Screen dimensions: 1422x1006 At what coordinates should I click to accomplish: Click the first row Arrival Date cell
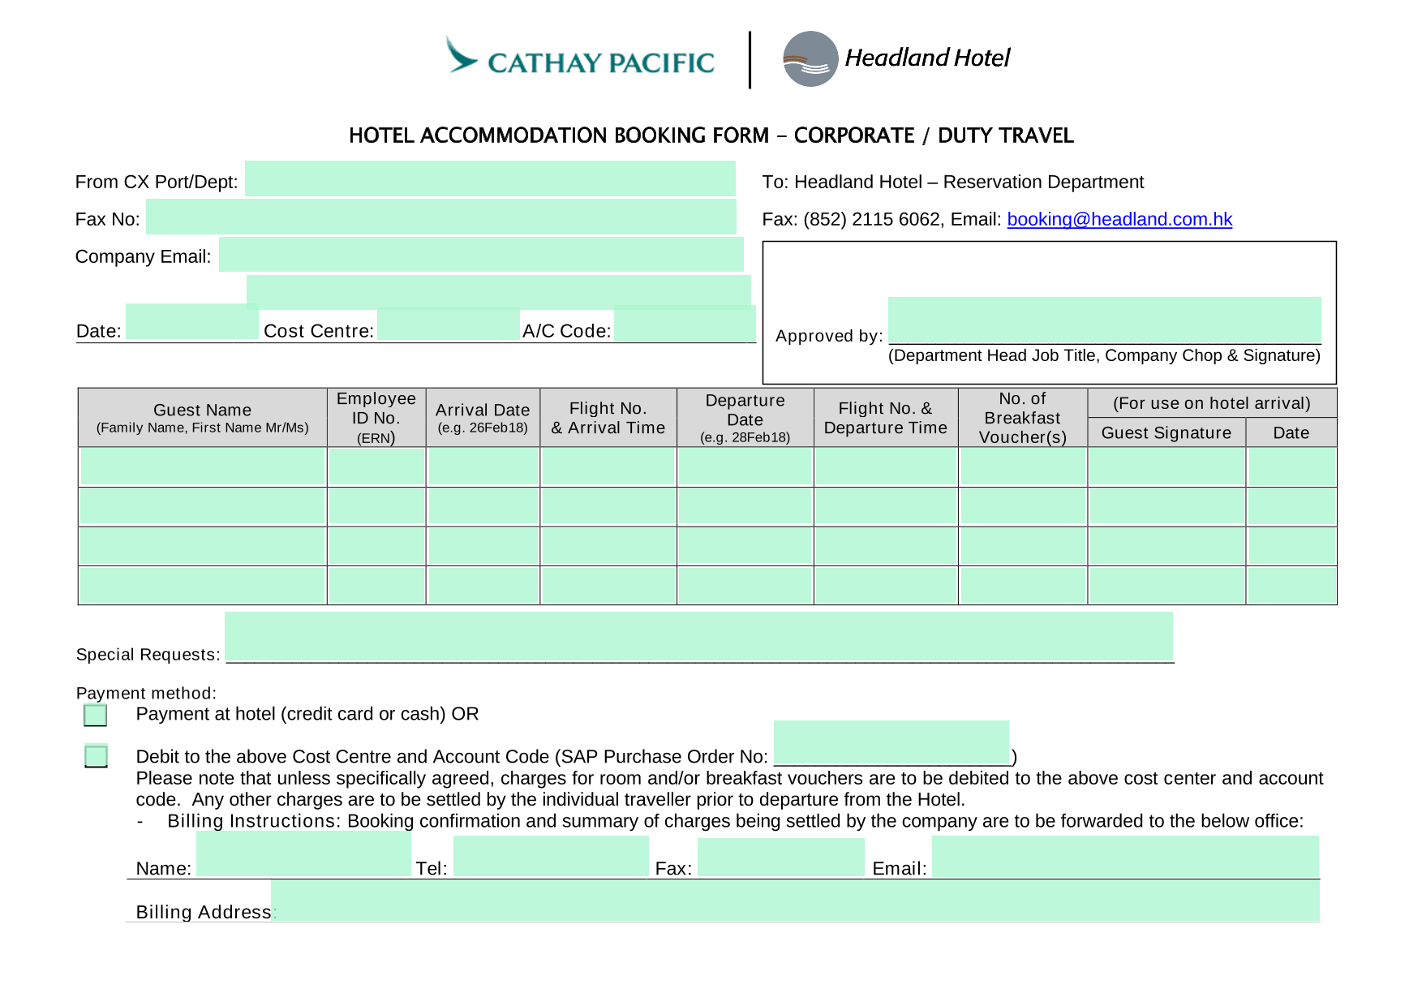[x=483, y=466]
